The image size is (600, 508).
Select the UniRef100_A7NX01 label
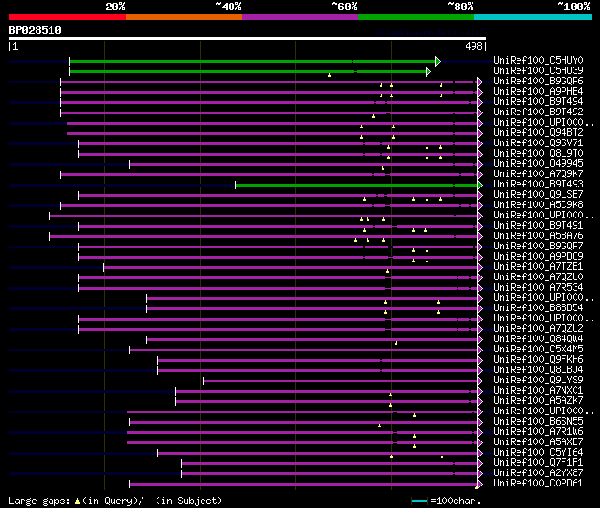coord(538,391)
